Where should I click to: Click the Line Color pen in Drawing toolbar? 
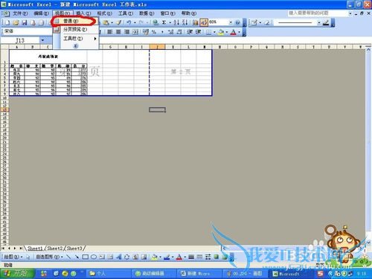167,257
